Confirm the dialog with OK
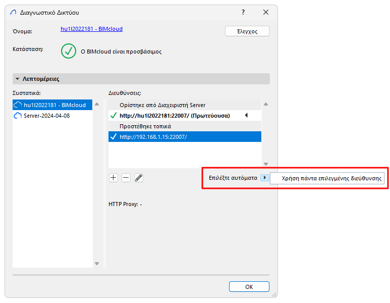Image resolution: width=390 pixels, height=303 pixels. coord(249,286)
